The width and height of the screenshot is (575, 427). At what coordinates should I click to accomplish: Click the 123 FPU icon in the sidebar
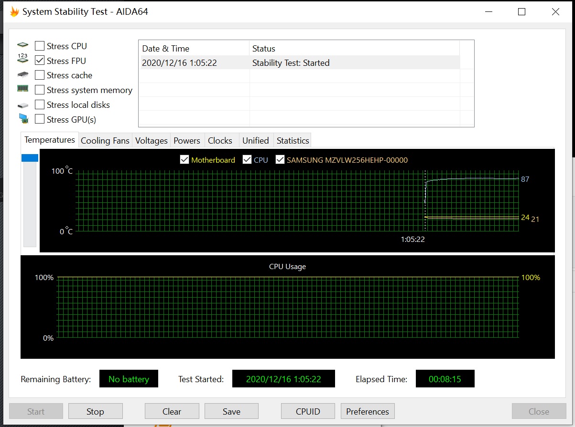coord(23,59)
